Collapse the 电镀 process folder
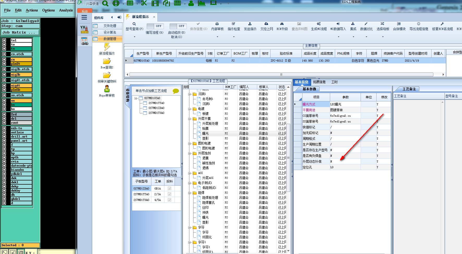This screenshot has width=462, height=254. [190, 109]
